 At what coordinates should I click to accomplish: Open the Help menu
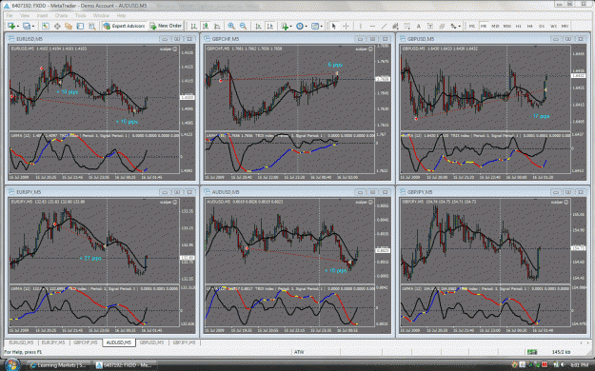coord(121,15)
